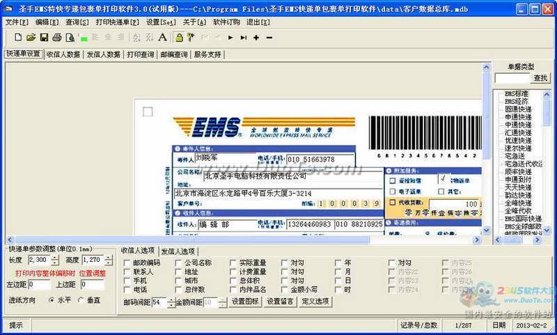Screen dimensions: 557x335
Task: Select 圆通快递 in the type list
Action: 518,109
